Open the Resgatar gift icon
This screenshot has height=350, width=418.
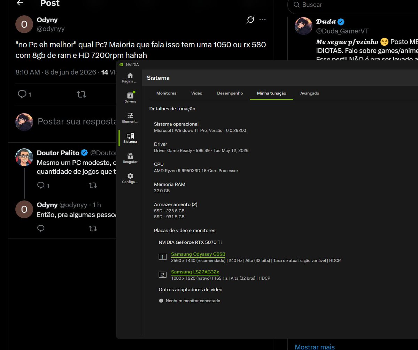pyautogui.click(x=130, y=158)
